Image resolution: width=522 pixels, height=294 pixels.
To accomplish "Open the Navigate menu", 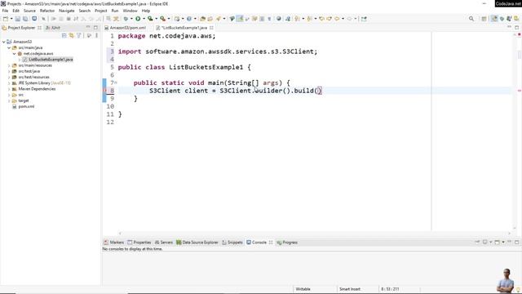I will pos(67,11).
